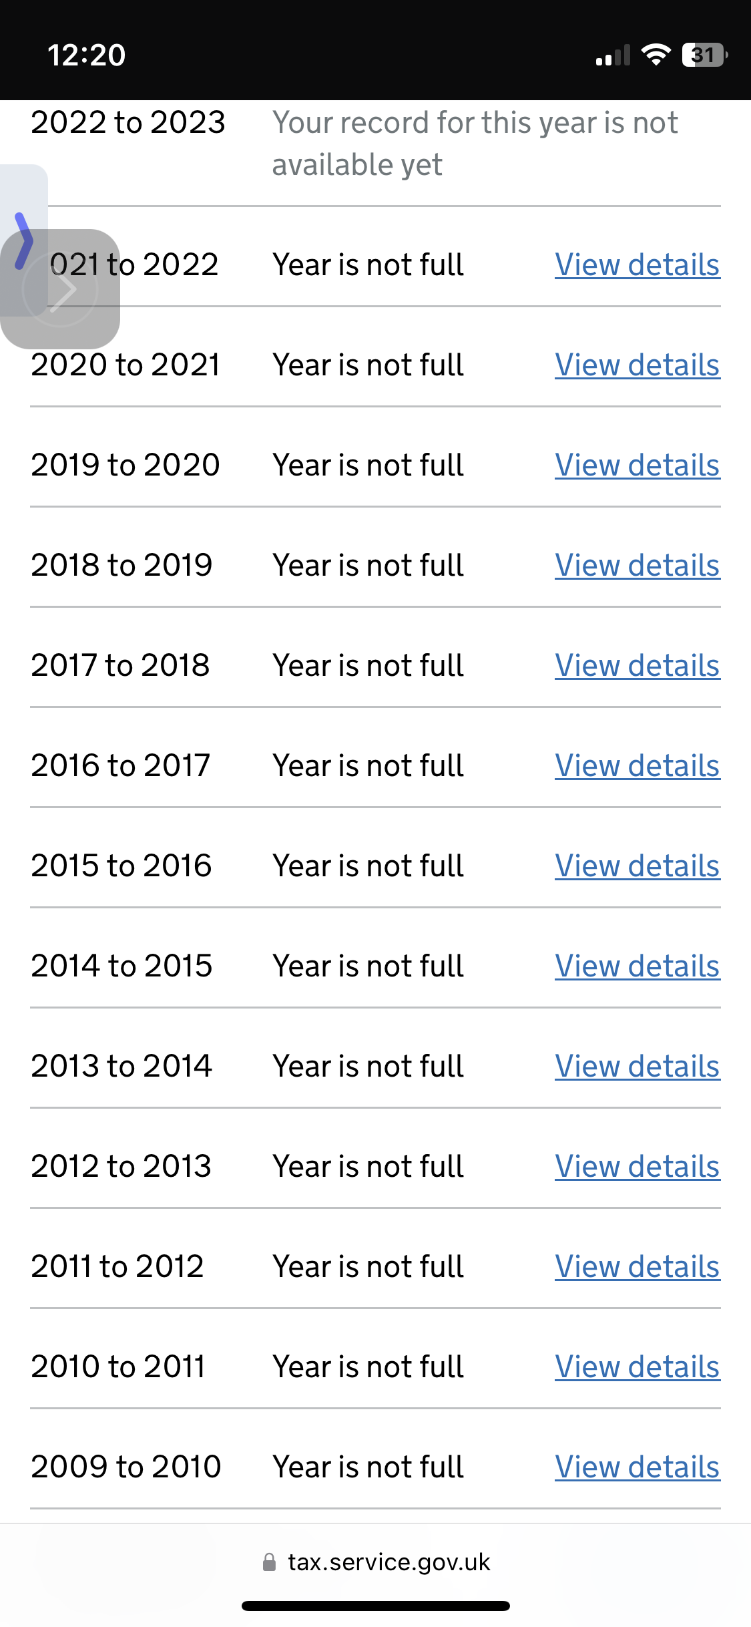The image size is (751, 1627).
Task: Open 2015 to 2016 View details link
Action: 637,866
